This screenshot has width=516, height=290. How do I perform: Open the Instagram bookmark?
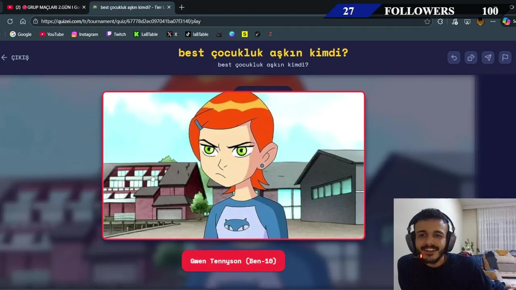(x=85, y=34)
